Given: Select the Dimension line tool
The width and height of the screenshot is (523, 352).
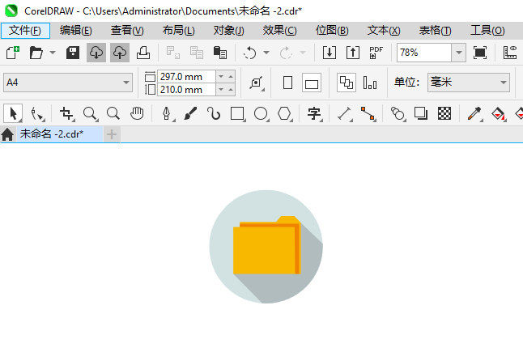Looking at the screenshot, I should pos(345,113).
